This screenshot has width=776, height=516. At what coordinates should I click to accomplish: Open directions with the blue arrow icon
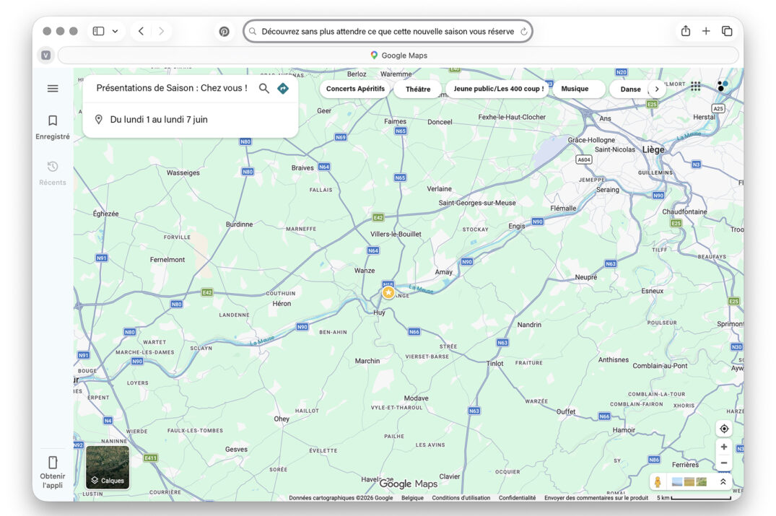pyautogui.click(x=283, y=88)
